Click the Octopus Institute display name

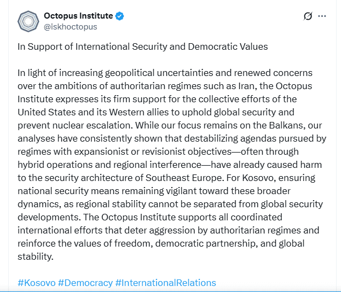[78, 16]
